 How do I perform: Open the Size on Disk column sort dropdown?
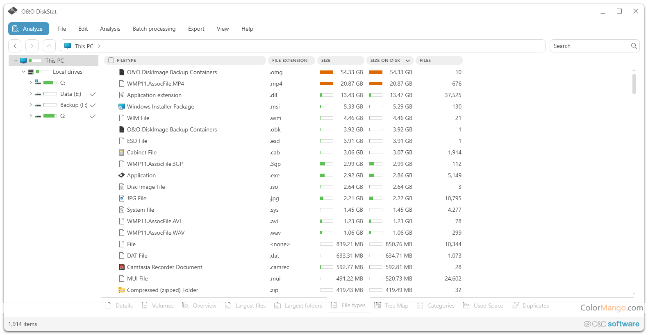point(407,61)
